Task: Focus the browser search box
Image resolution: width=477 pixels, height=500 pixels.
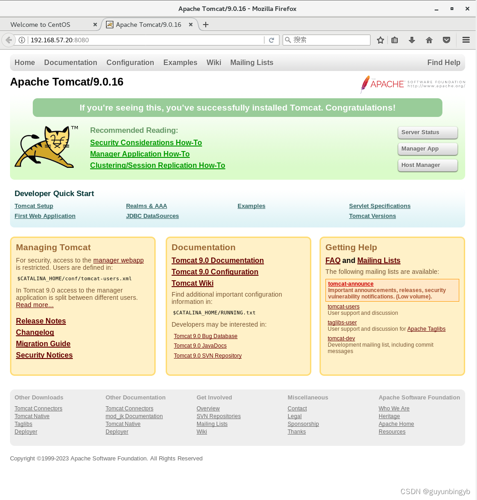Action: click(326, 40)
